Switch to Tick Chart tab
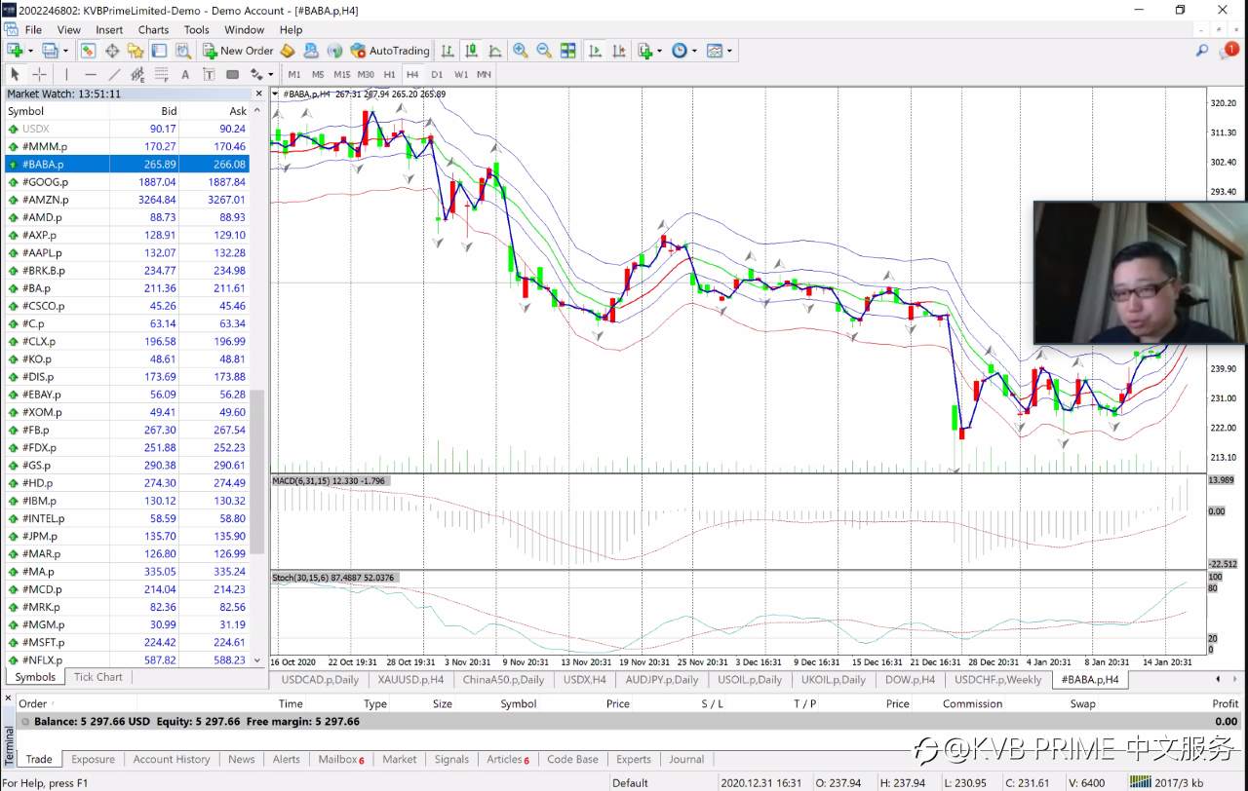This screenshot has width=1248, height=791. [x=98, y=677]
